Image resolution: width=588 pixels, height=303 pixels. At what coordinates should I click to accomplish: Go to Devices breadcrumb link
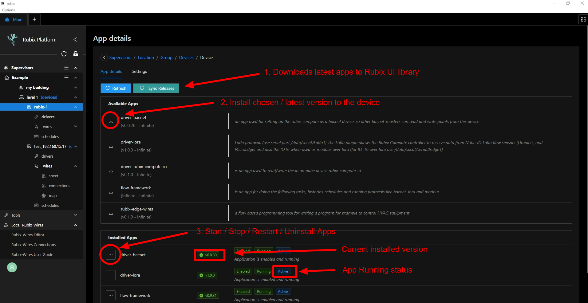pyautogui.click(x=186, y=57)
